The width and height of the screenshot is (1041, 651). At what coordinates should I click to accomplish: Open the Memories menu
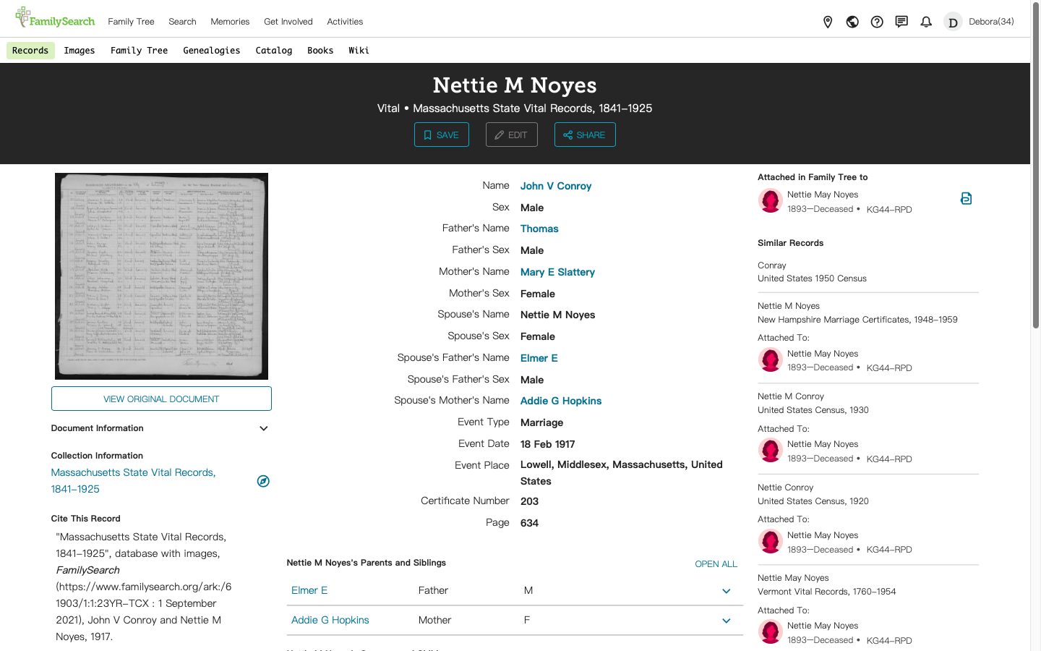(x=230, y=22)
